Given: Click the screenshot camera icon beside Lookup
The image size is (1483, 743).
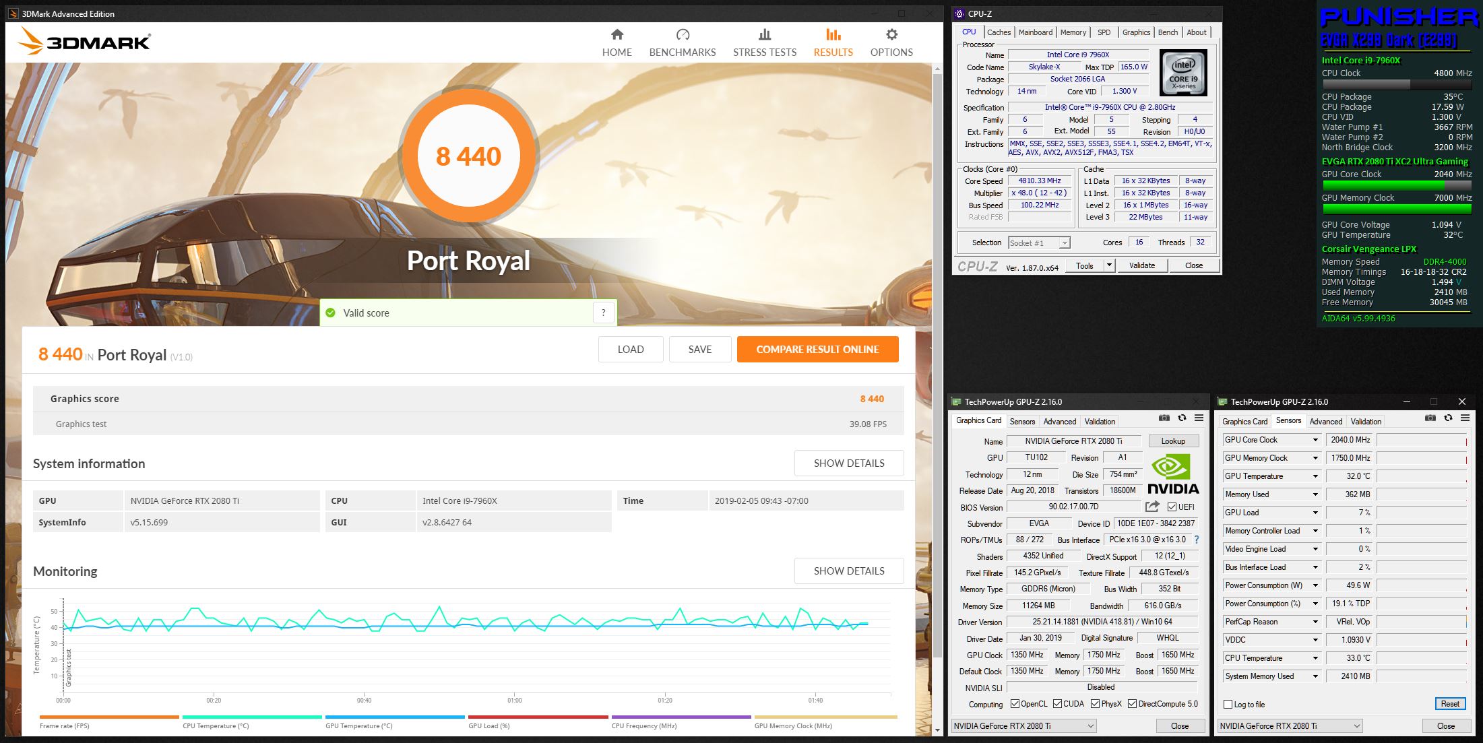Looking at the screenshot, I should tap(1164, 418).
